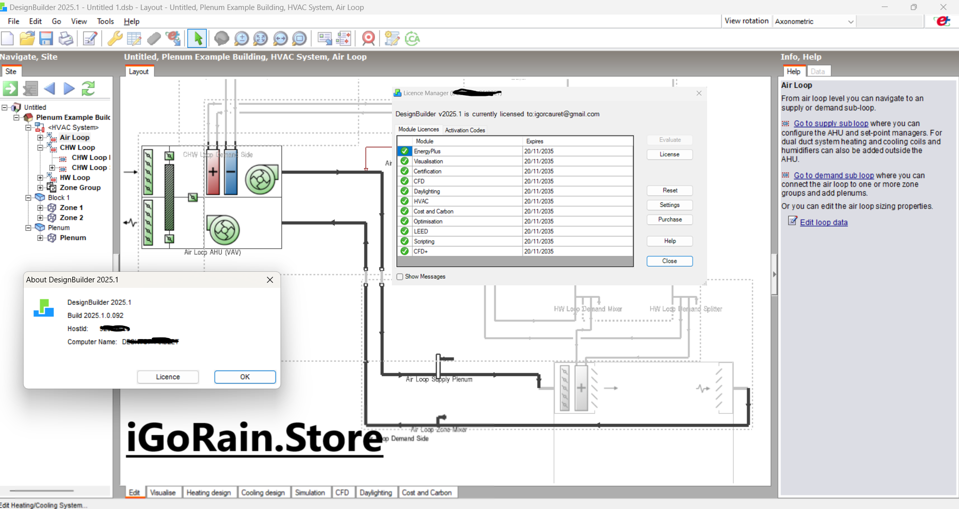The width and height of the screenshot is (959, 509).
Task: Click the back navigation blue arrow
Action: 49,88
